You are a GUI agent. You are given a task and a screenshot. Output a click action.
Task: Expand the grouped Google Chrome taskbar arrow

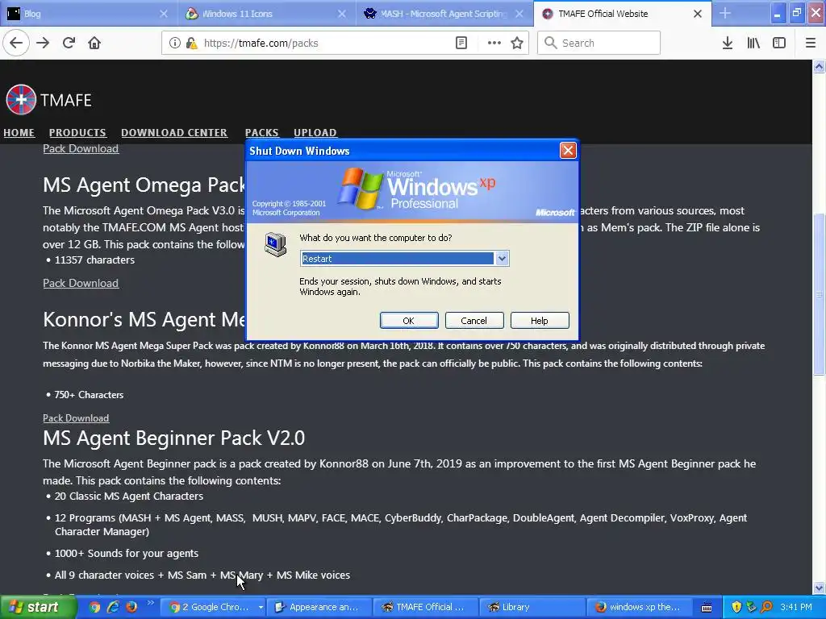tap(261, 608)
